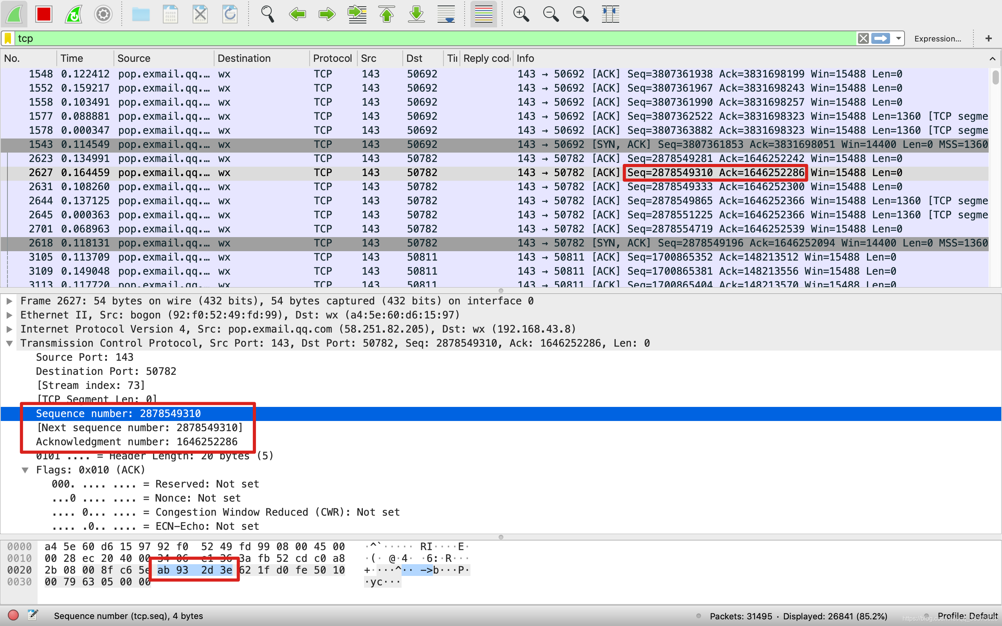Find a packet with the magnifier

(267, 14)
